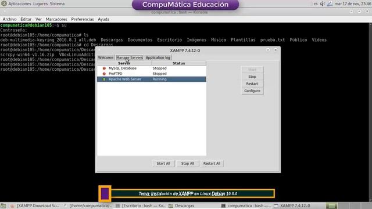The width and height of the screenshot is (372, 209).
Task: Click the volume speaker icon in the top panel
Action: click(x=322, y=4)
